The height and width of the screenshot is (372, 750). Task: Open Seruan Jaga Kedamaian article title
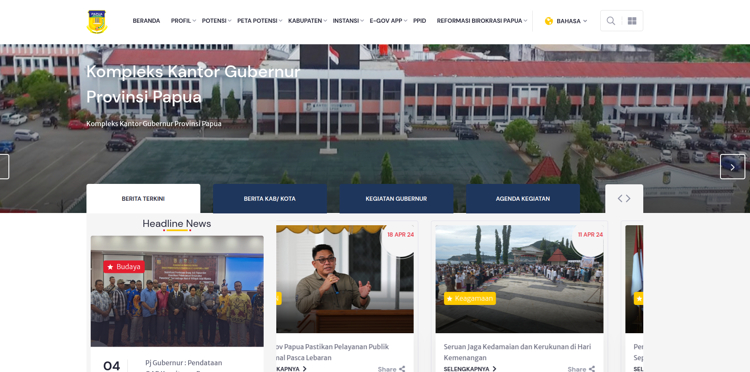pos(517,352)
